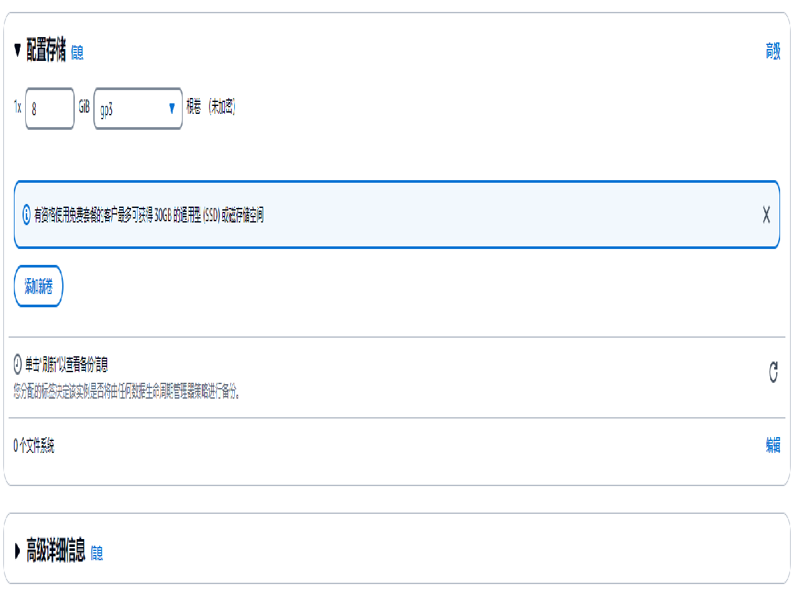Click the 根卷 (未加密) label
The image size is (794, 596).
click(x=210, y=107)
